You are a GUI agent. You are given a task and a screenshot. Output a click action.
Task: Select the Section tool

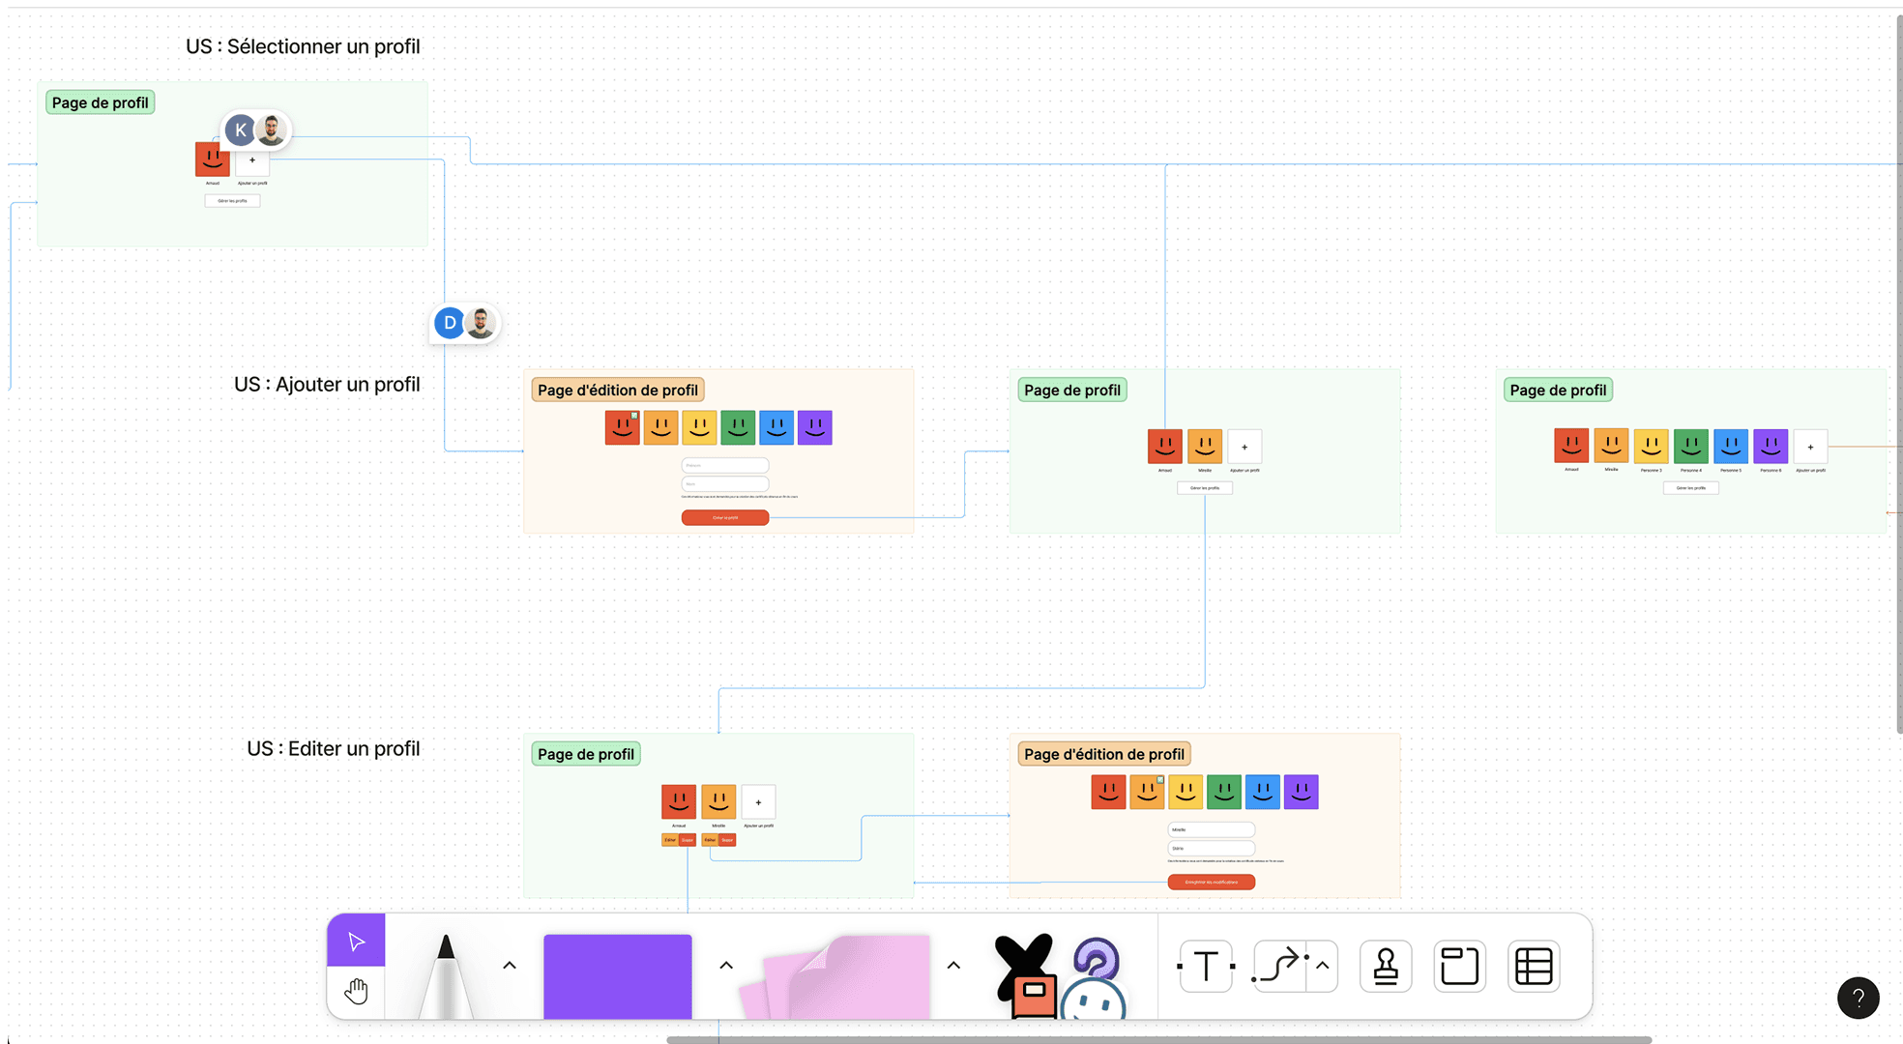click(x=1459, y=966)
